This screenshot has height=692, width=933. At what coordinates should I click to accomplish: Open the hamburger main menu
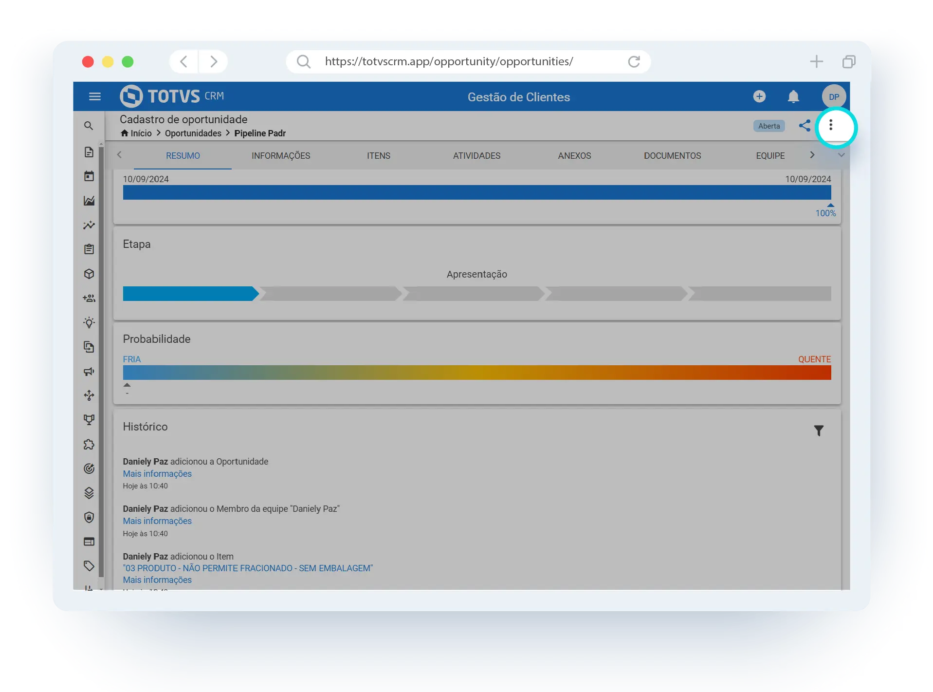[x=95, y=96]
